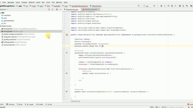Open the profiler gauge icon in toolbar

coord(168,6)
